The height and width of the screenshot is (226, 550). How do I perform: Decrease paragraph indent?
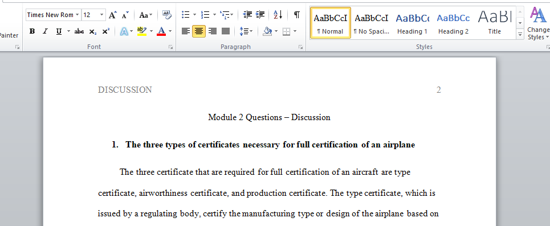pos(247,15)
